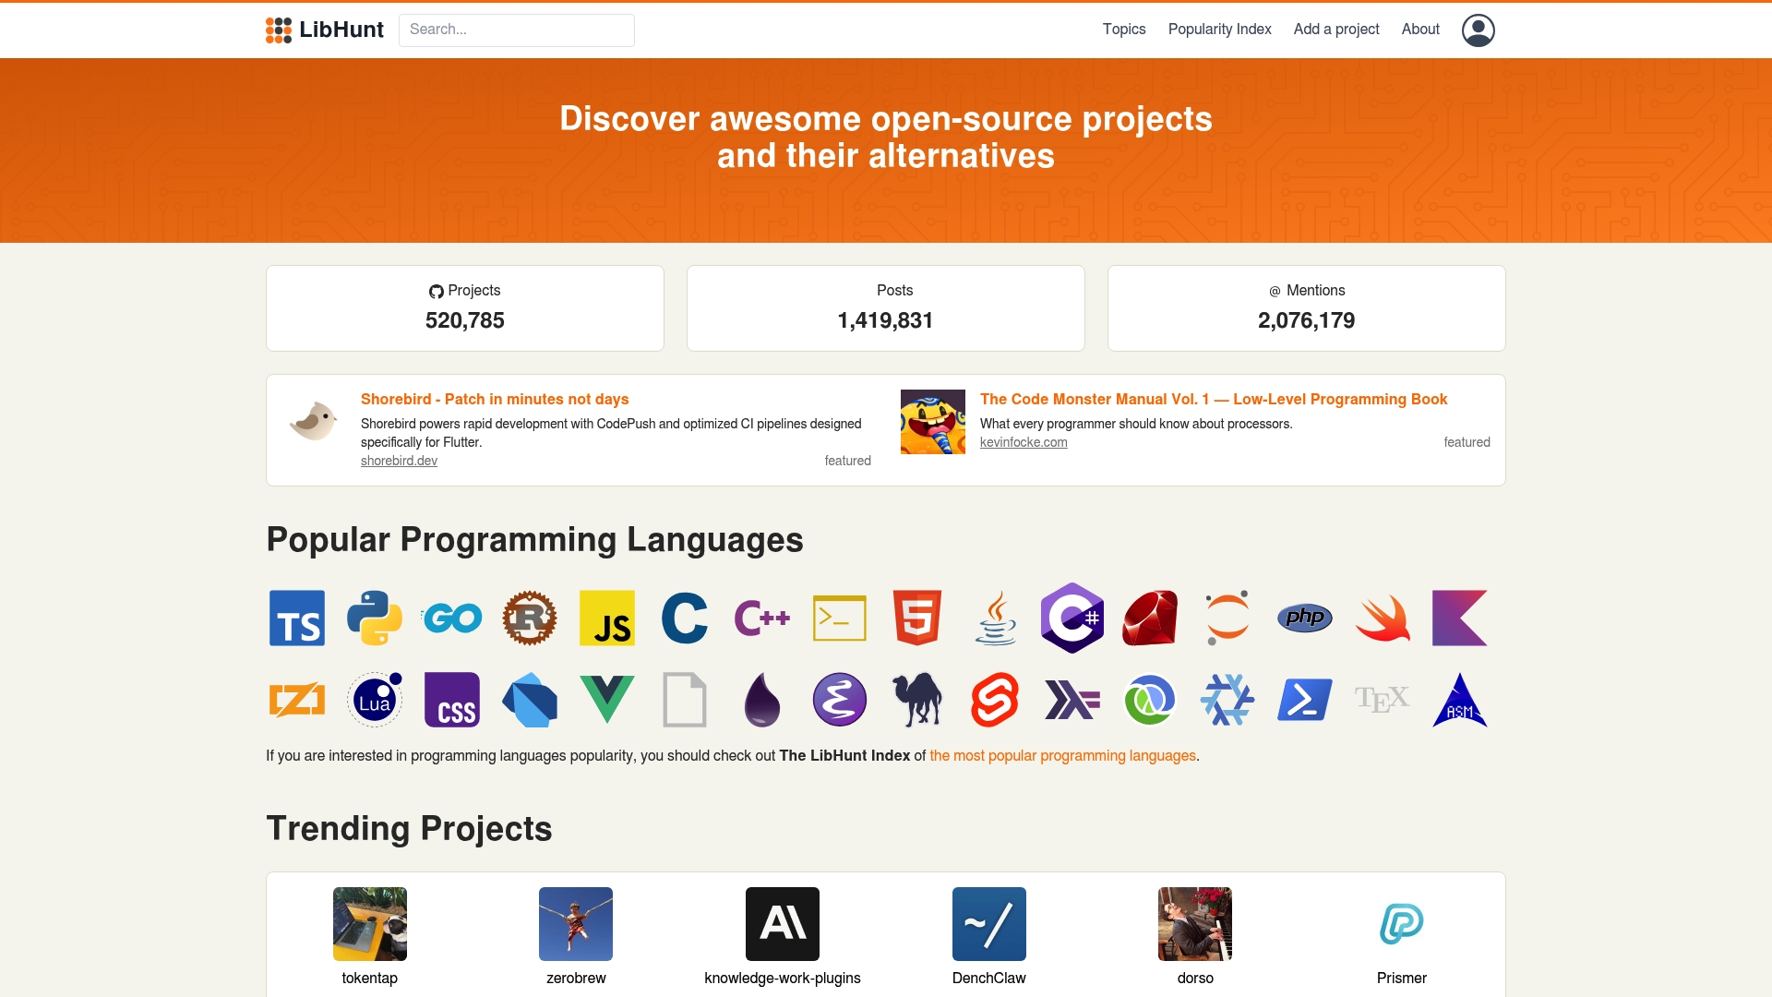Open the most popular programming languages link
The height and width of the screenshot is (997, 1772).
(x=1062, y=756)
